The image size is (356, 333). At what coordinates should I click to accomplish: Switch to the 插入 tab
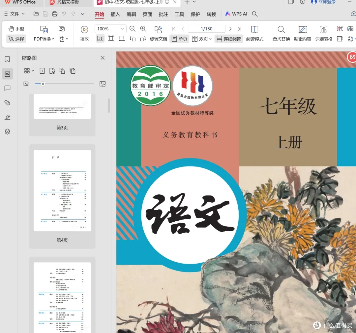point(115,14)
